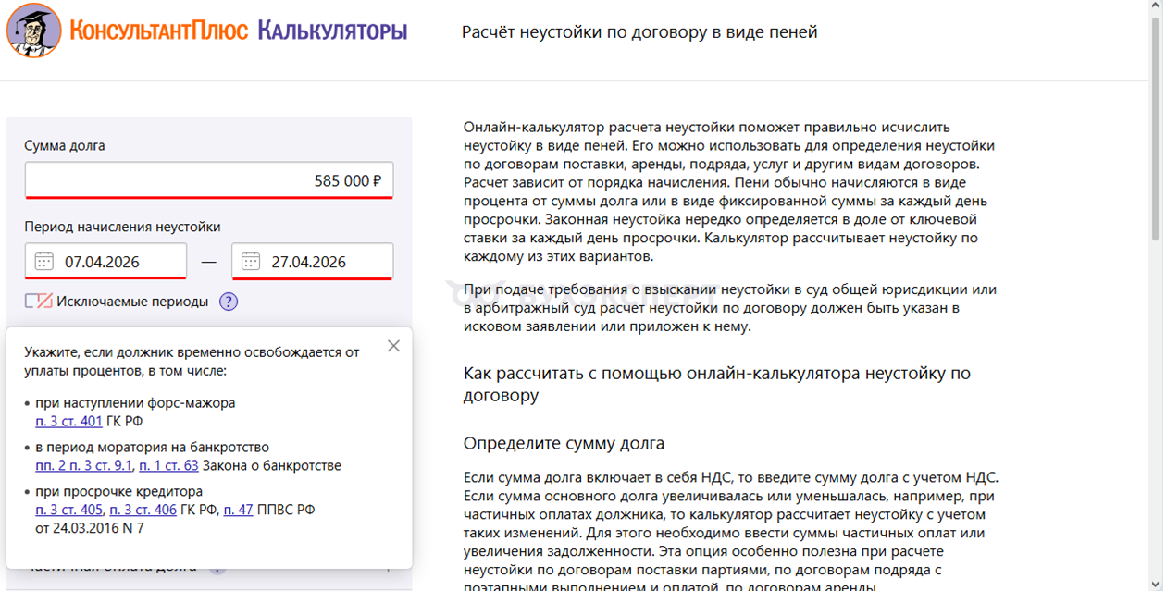Click the question mark help icon
Viewport: 1166px width, 591px height.
pyautogui.click(x=229, y=302)
